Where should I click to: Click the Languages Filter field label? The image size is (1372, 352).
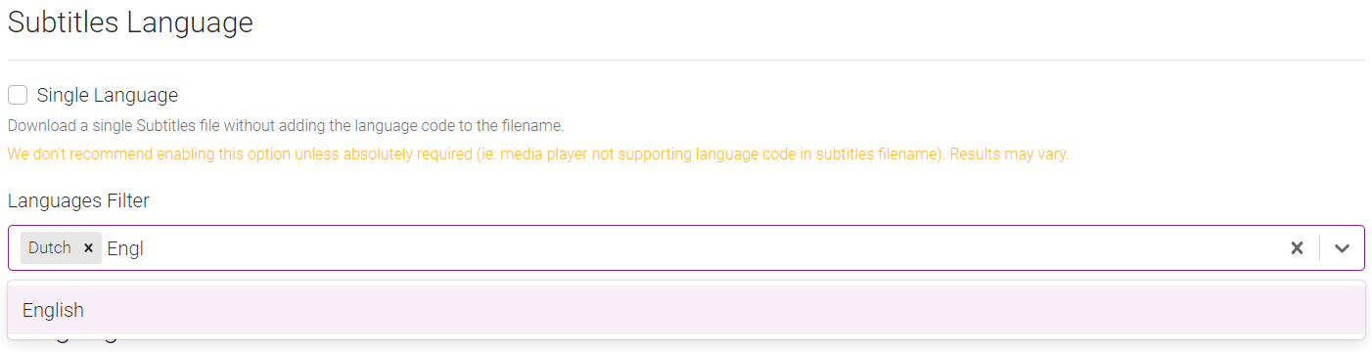click(78, 200)
